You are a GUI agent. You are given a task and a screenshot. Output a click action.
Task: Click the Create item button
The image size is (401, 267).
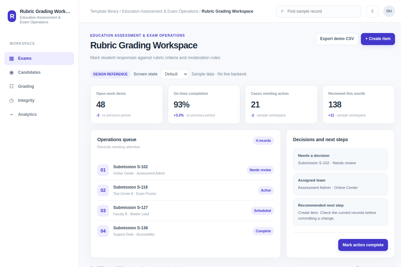(x=378, y=39)
